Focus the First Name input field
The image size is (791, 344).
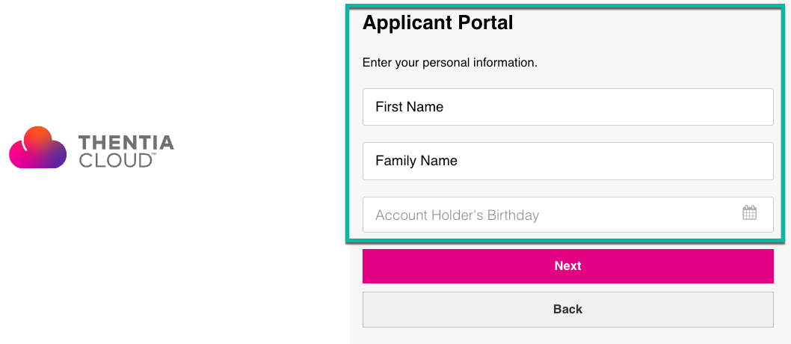click(568, 107)
